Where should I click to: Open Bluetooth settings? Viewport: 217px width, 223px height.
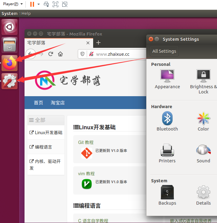[167, 121]
